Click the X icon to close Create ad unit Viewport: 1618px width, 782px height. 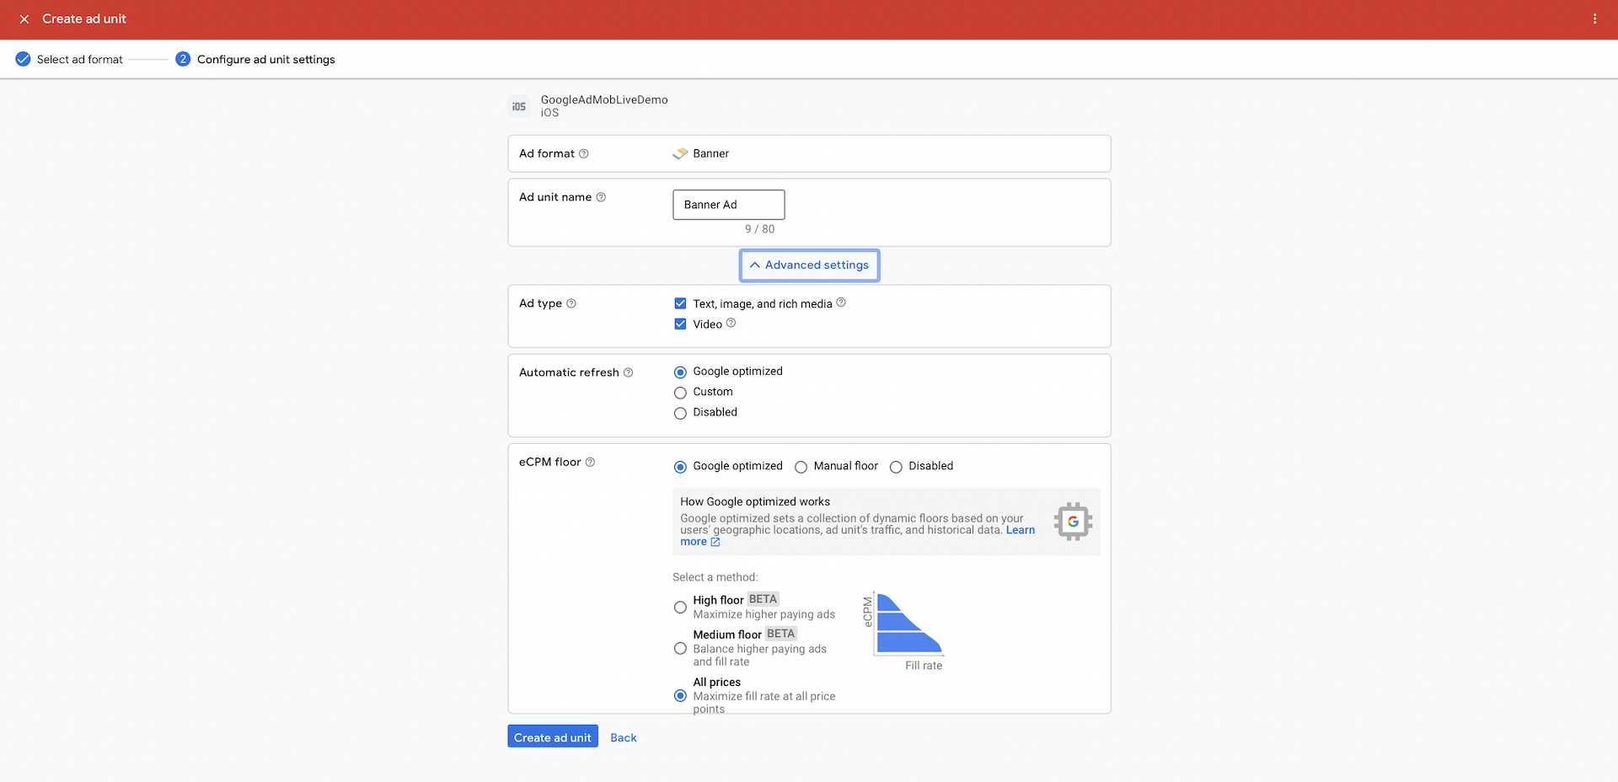coord(24,19)
